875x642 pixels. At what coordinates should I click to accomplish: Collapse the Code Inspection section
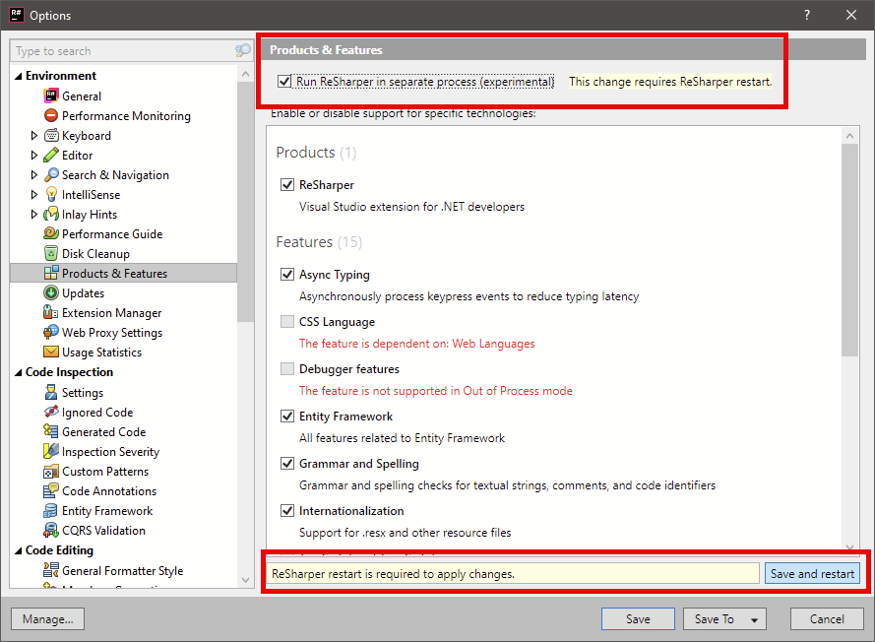18,372
